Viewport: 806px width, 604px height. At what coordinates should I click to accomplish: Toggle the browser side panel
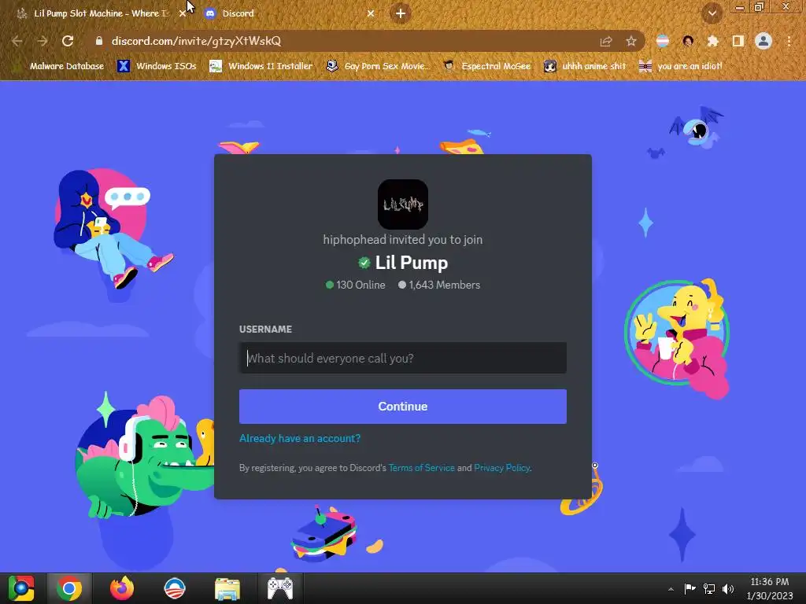point(738,41)
